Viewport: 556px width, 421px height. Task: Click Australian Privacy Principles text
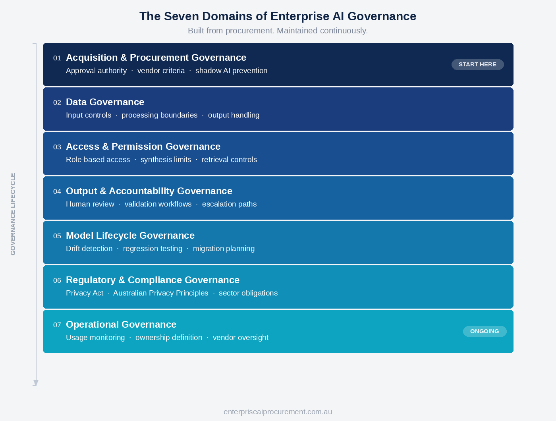point(160,293)
